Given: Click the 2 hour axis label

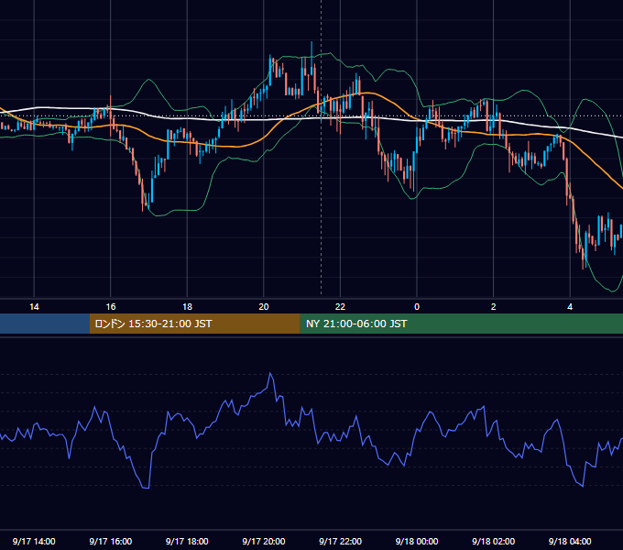Looking at the screenshot, I should [x=493, y=307].
